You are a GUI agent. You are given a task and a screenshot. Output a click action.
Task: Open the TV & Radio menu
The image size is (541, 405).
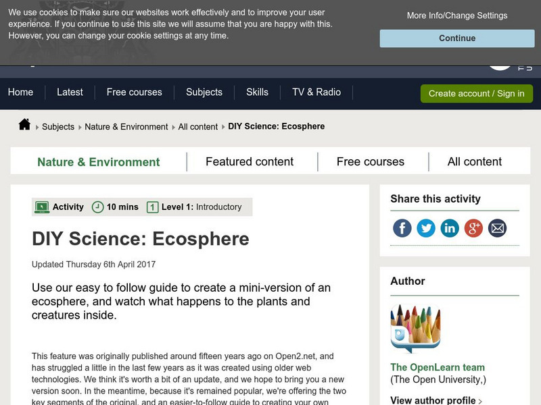tap(316, 92)
